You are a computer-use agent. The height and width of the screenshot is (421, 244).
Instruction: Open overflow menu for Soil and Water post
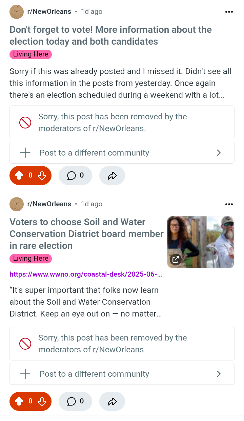click(229, 204)
